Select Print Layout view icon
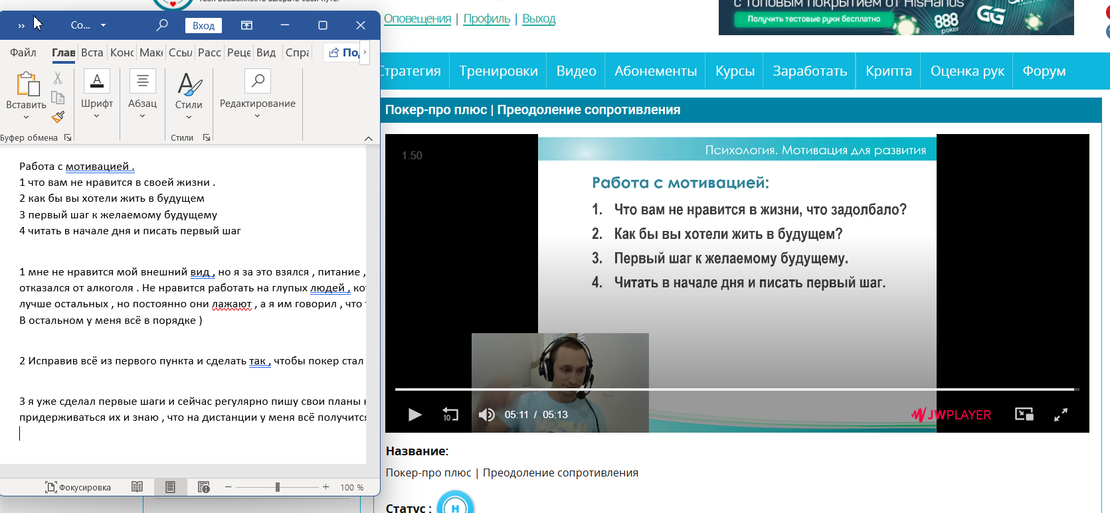1110x513 pixels. click(x=170, y=487)
